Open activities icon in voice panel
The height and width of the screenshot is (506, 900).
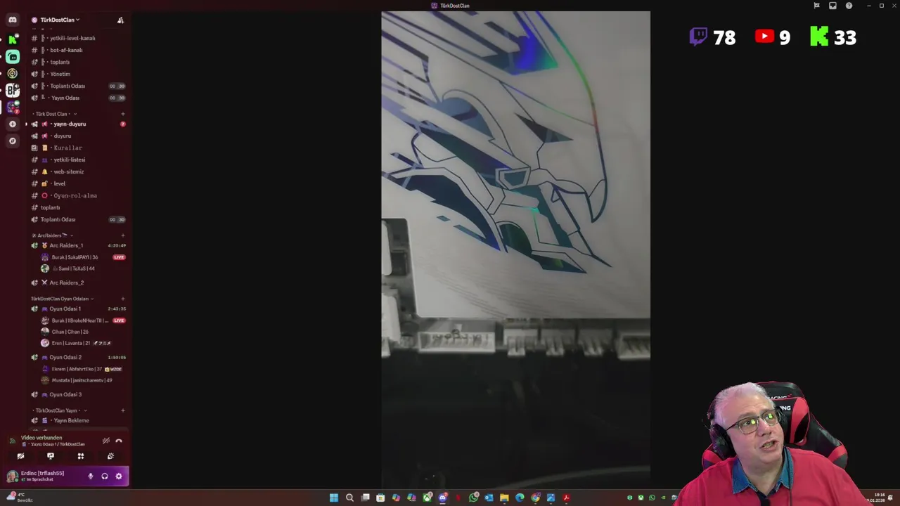(80, 456)
